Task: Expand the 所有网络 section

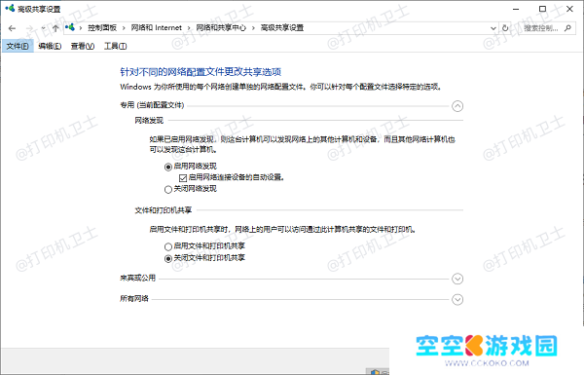Action: [x=457, y=299]
